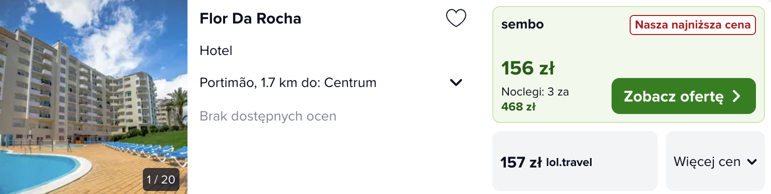Click the Zobacz ofertę button
This screenshot has width=771, height=194.
pos(683,96)
